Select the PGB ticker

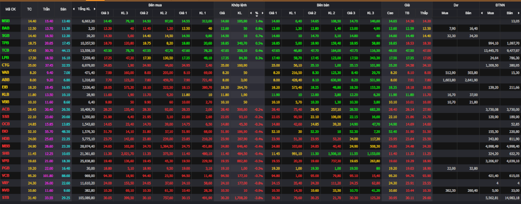[6, 168]
